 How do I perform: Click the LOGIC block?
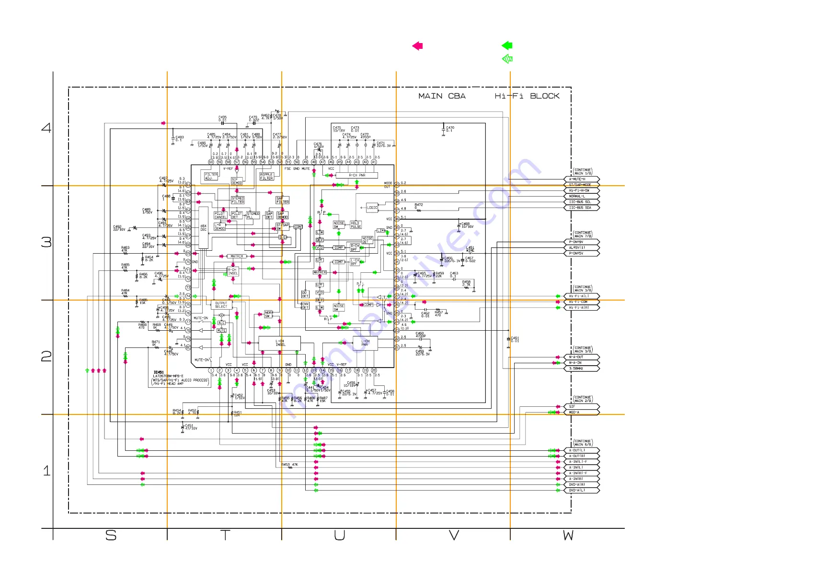(x=372, y=208)
